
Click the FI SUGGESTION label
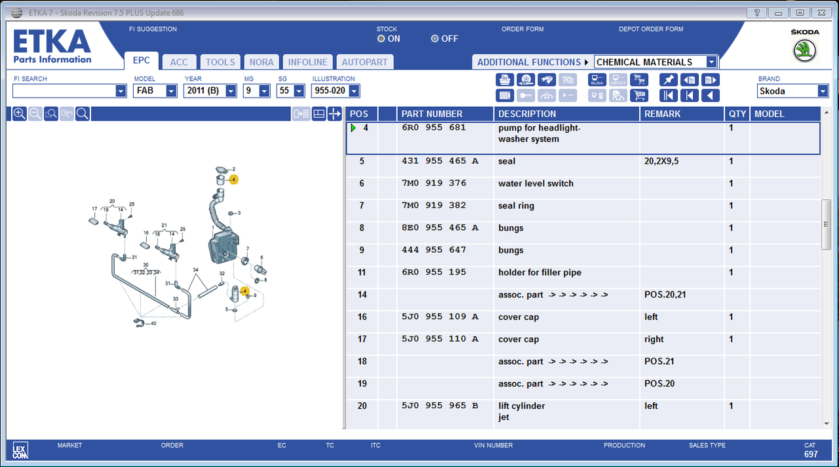(153, 29)
